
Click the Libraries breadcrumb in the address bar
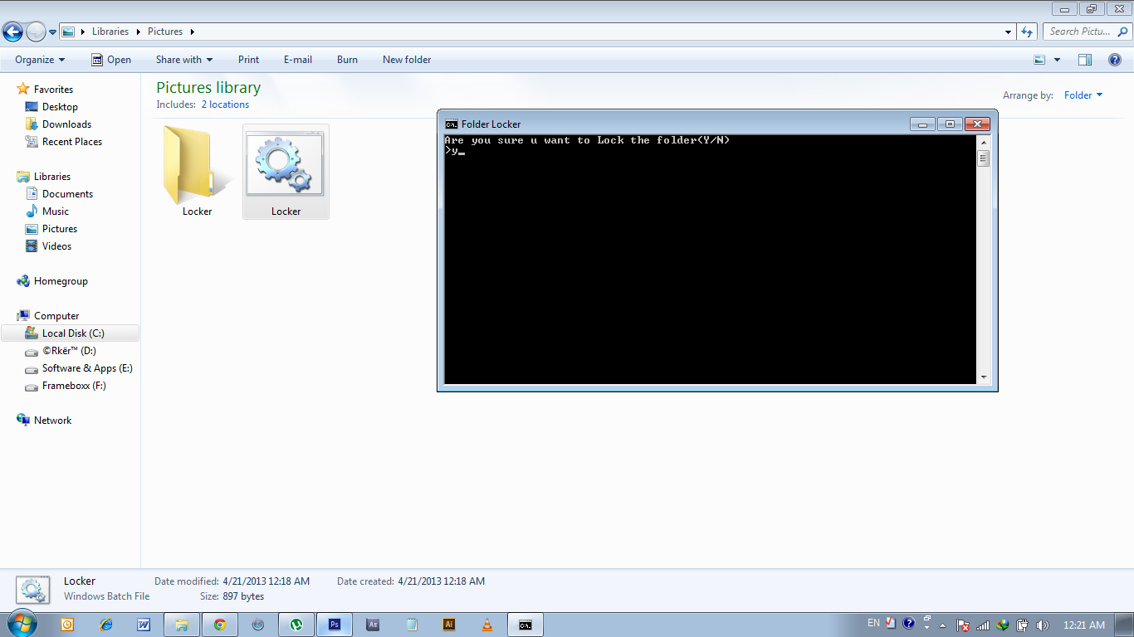tap(110, 32)
